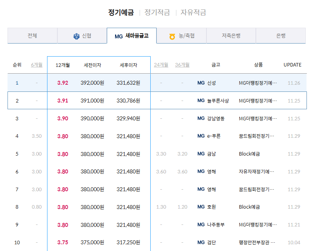Image resolution: width=314 pixels, height=251 pixels.
Task: Click 317,250원 after-tax interest value
Action: 129,243
